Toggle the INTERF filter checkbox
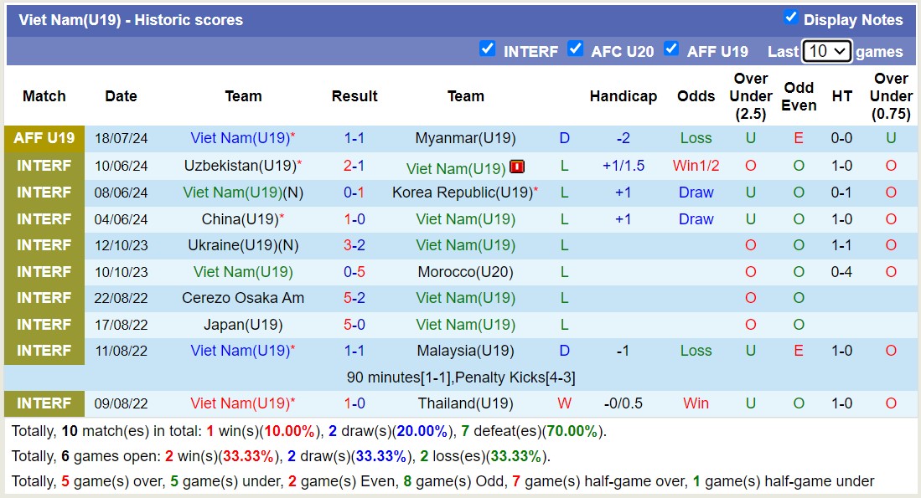The height and width of the screenshot is (498, 921). point(487,49)
